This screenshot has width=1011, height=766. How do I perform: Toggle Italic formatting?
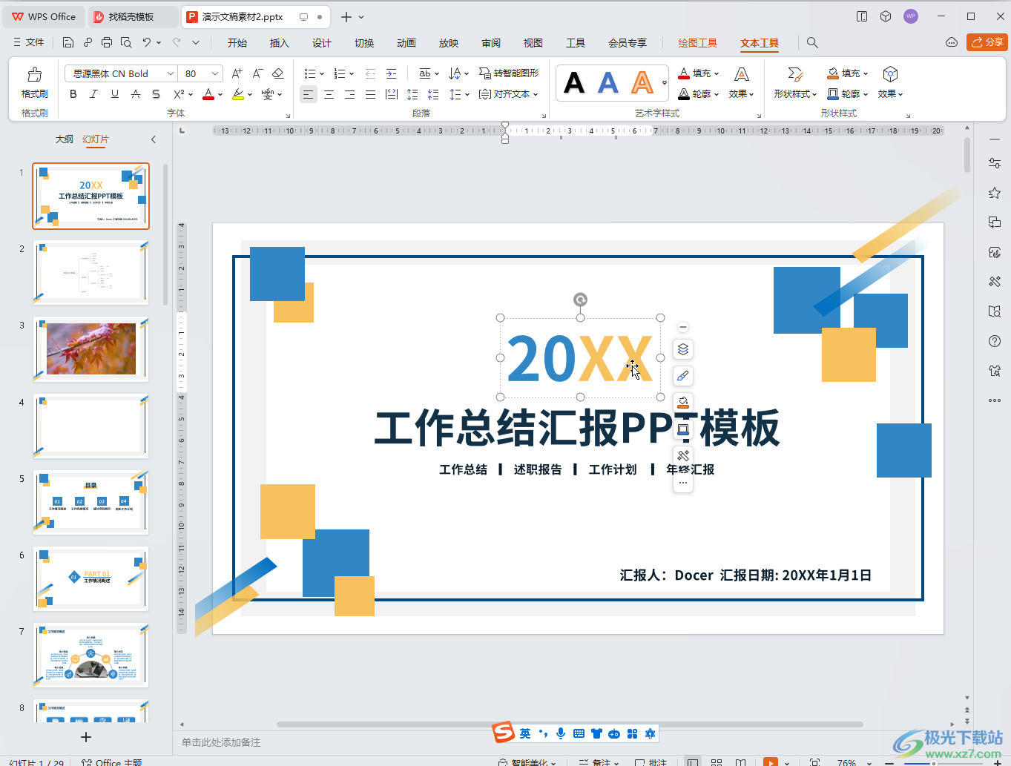coord(93,94)
